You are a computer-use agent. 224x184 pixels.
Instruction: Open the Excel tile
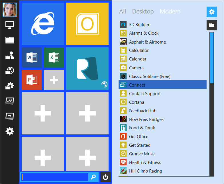coord(54,57)
